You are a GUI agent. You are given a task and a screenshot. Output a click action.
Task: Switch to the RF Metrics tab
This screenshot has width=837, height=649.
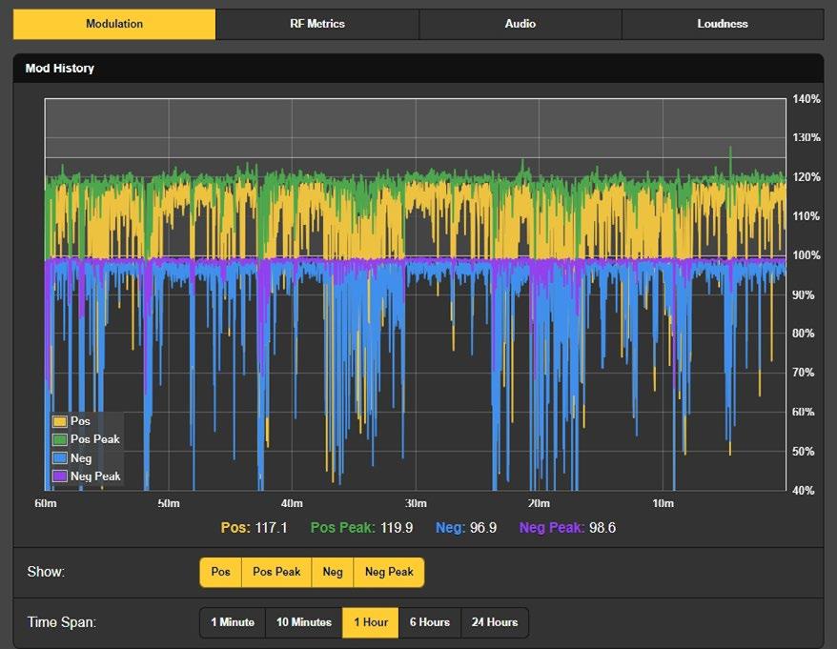[x=317, y=24]
